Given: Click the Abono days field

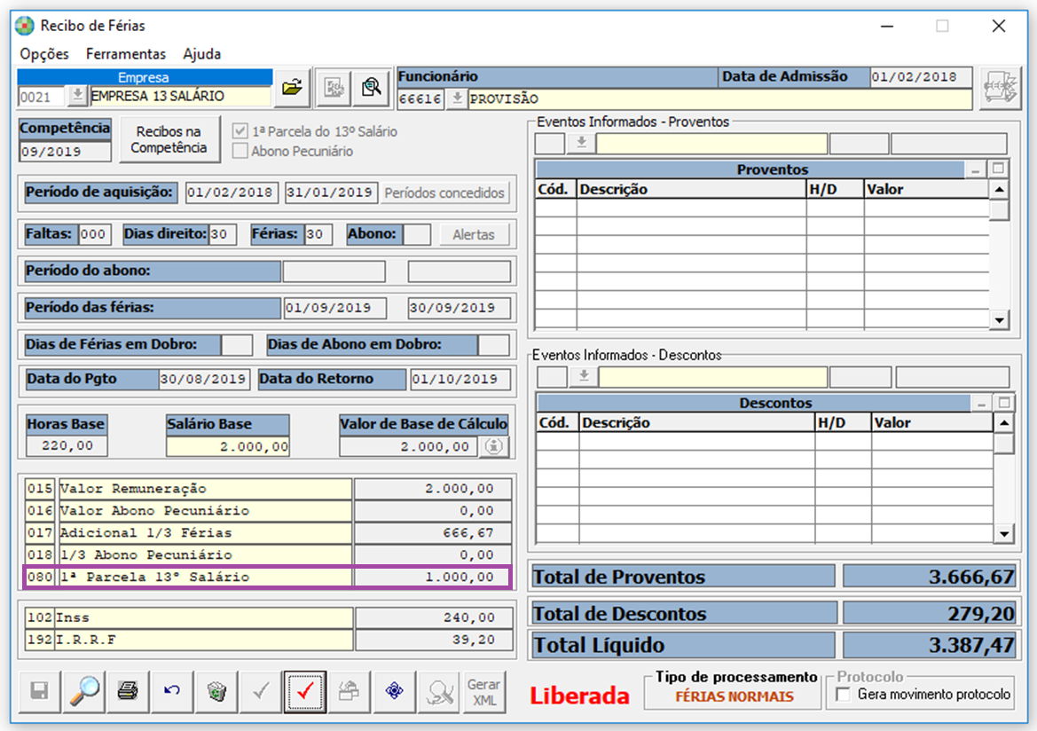Looking at the screenshot, I should coord(417,234).
